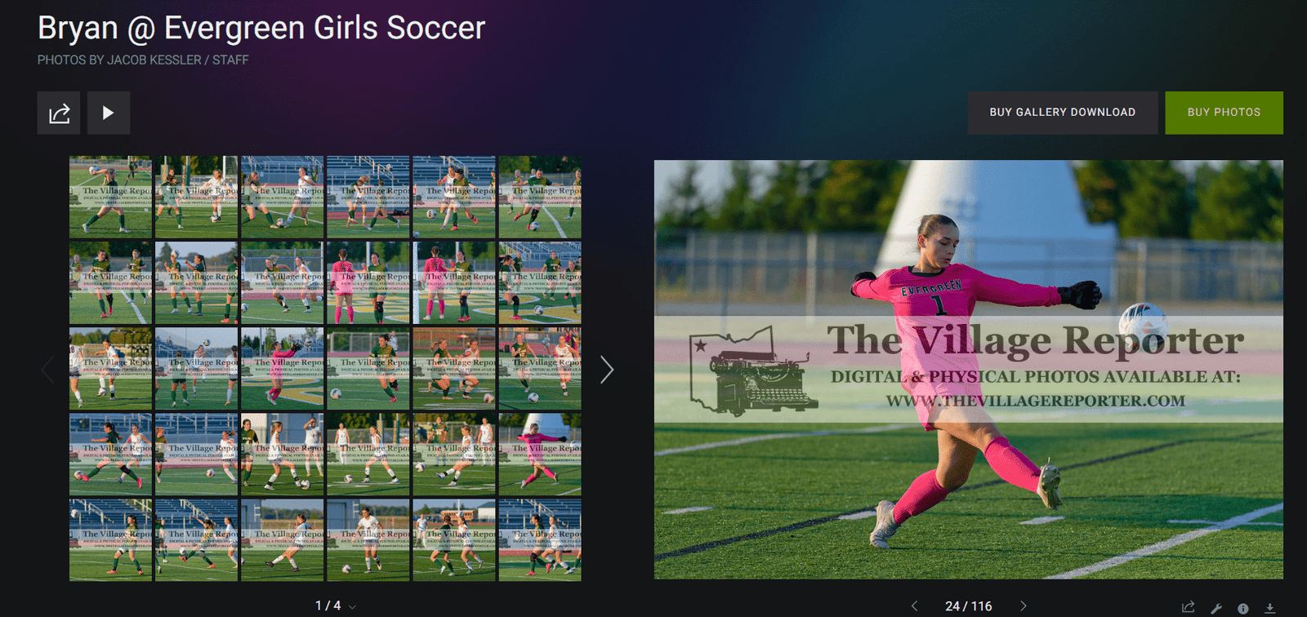This screenshot has width=1307, height=617.
Task: Show photo info icon
Action: pos(1243,607)
